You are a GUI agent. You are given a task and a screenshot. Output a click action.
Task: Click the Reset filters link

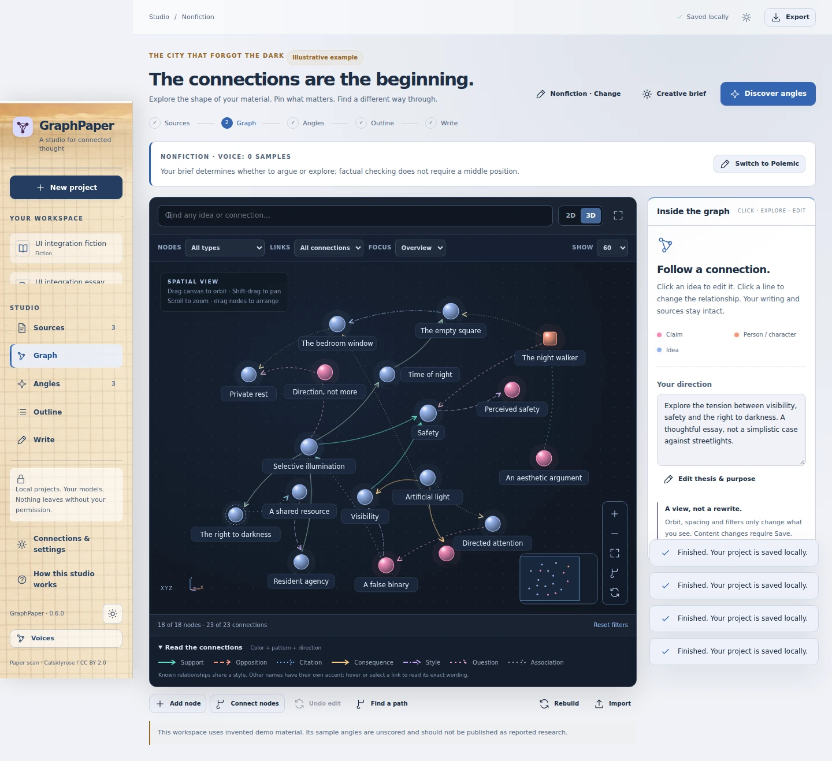point(611,625)
